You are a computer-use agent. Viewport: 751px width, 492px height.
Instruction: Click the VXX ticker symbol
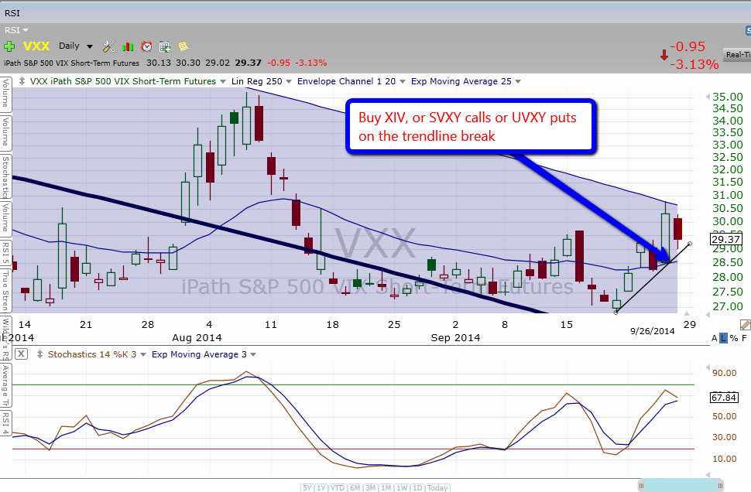pyautogui.click(x=36, y=46)
